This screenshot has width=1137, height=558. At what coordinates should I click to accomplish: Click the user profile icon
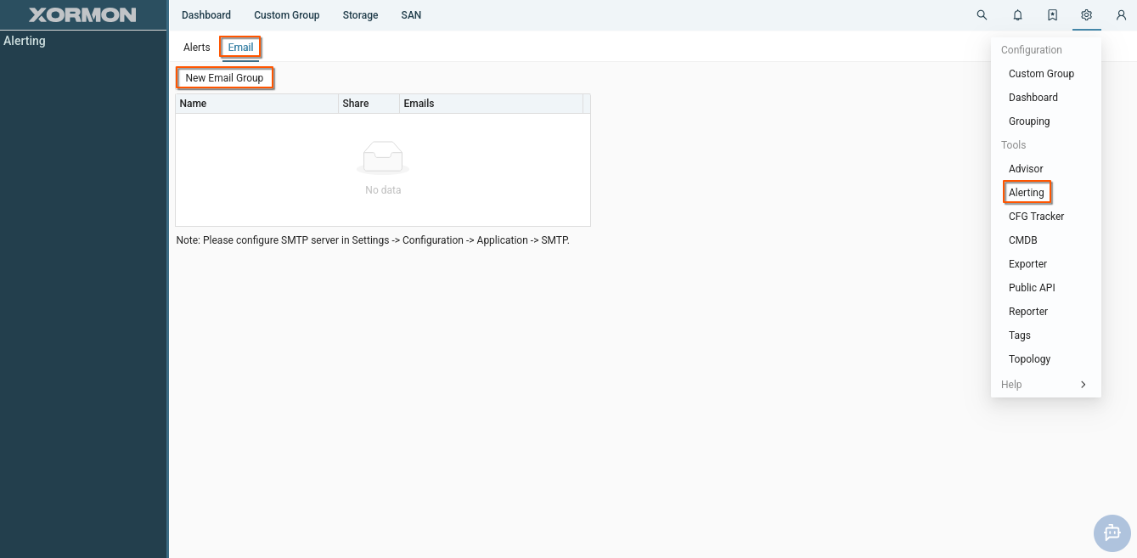coord(1121,15)
